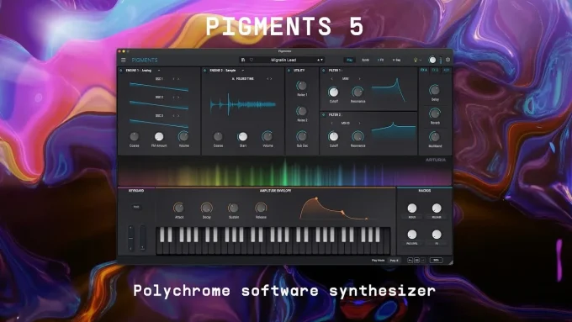Click the Attack envelope knob
572x322 pixels.
pyautogui.click(x=178, y=208)
